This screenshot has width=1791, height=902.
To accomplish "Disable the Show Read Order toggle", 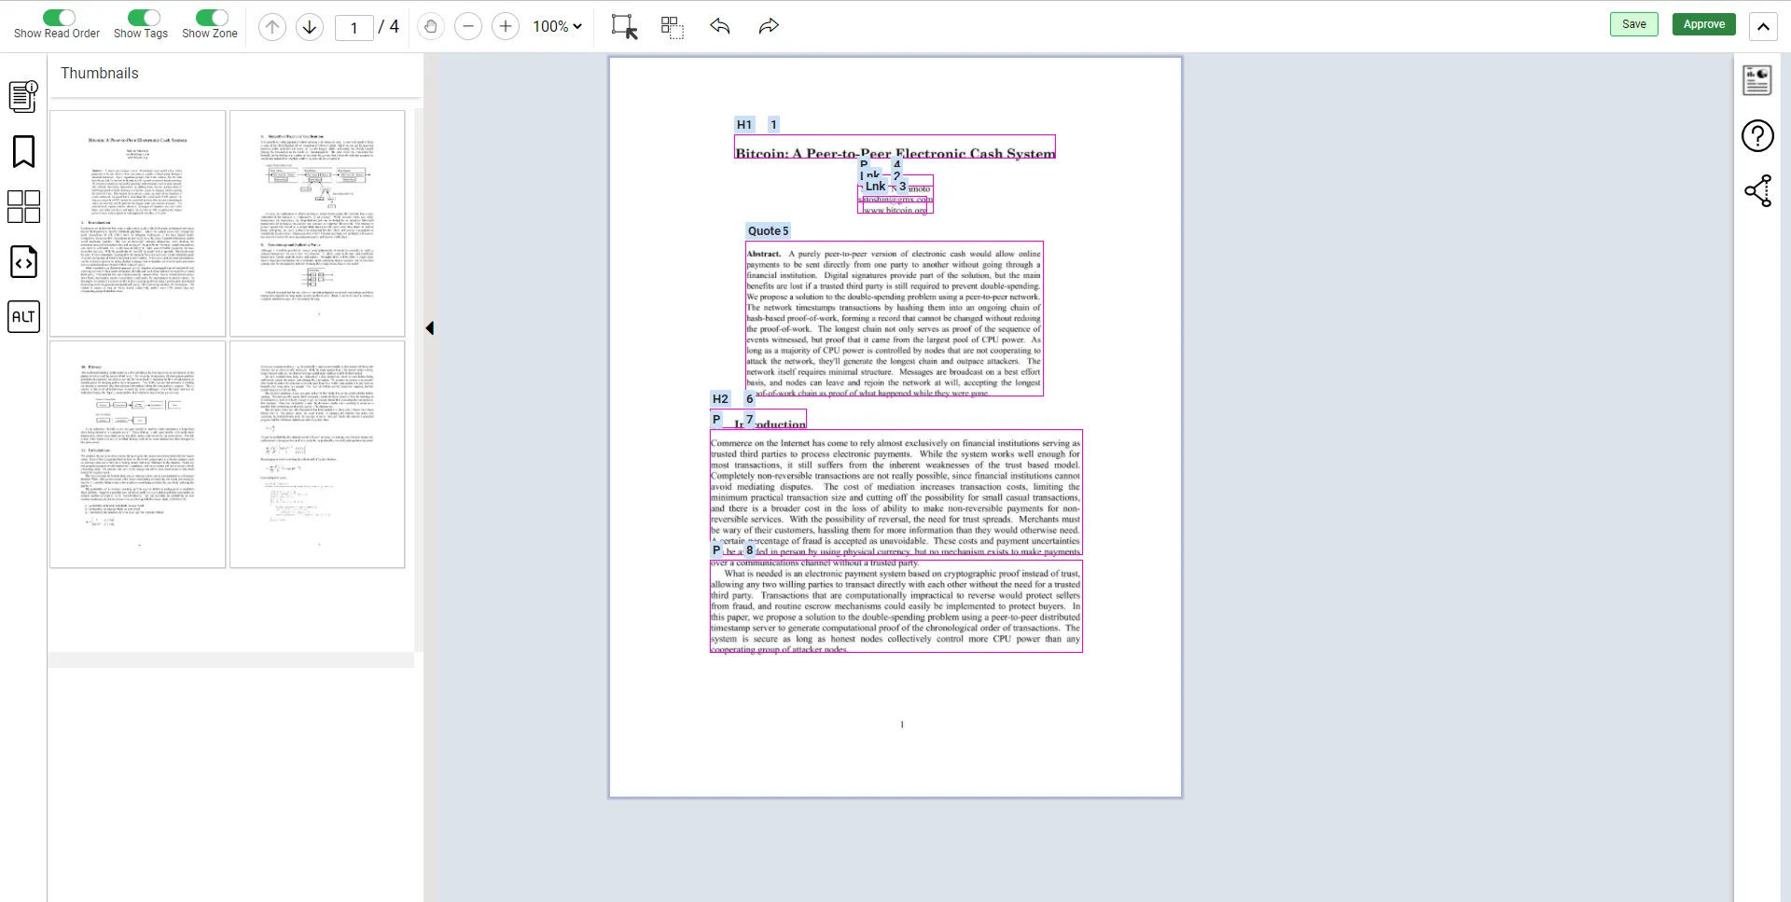I will (58, 16).
